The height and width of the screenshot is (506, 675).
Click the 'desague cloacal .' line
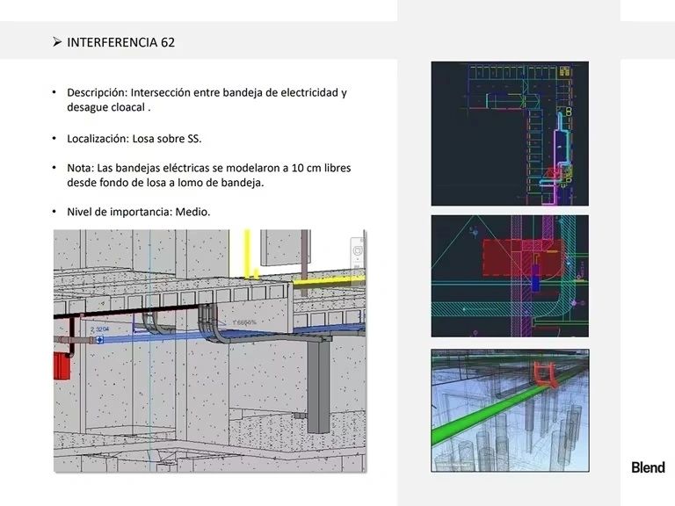click(x=109, y=107)
